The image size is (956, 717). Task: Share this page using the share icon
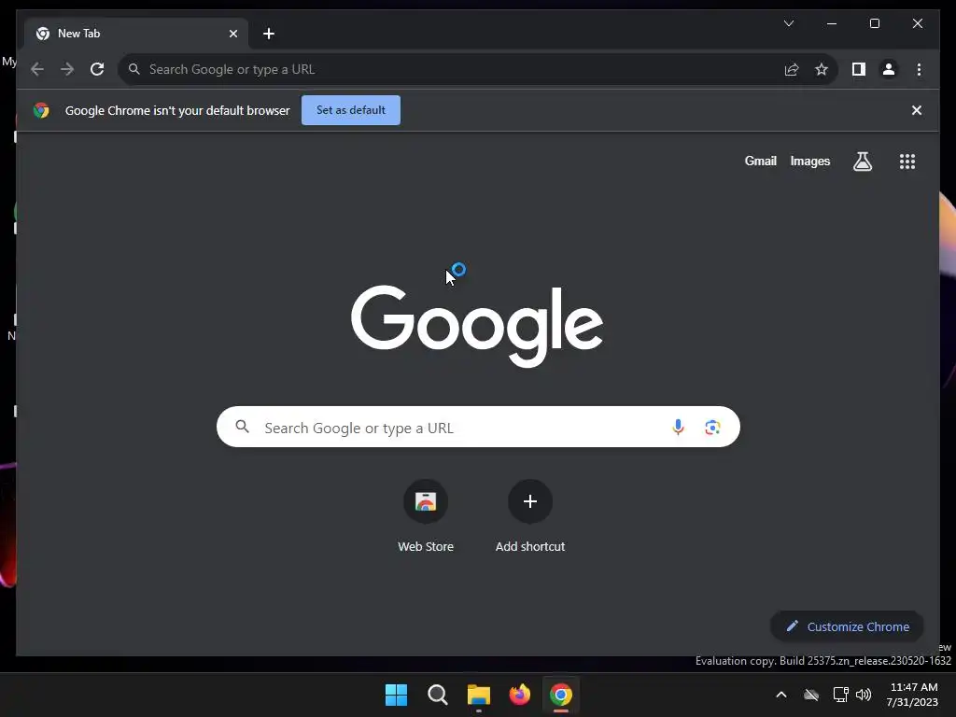click(792, 69)
